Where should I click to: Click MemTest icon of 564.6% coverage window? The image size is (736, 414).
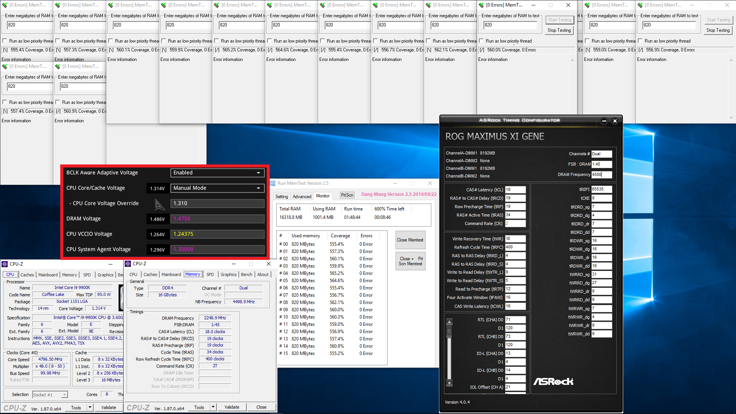[269, 5]
